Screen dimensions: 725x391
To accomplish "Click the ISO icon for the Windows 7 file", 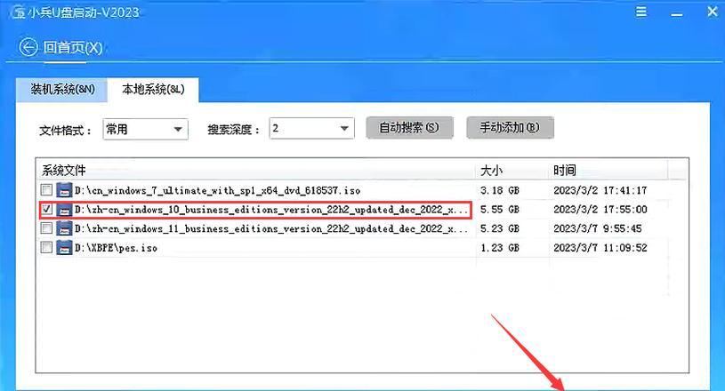I will tap(64, 190).
